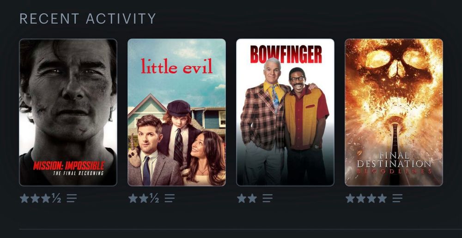462x238 pixels.
Task: Click "The Final Reckoning" subtitle text
Action: point(79,173)
